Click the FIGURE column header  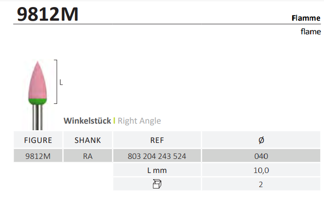pos(38,140)
